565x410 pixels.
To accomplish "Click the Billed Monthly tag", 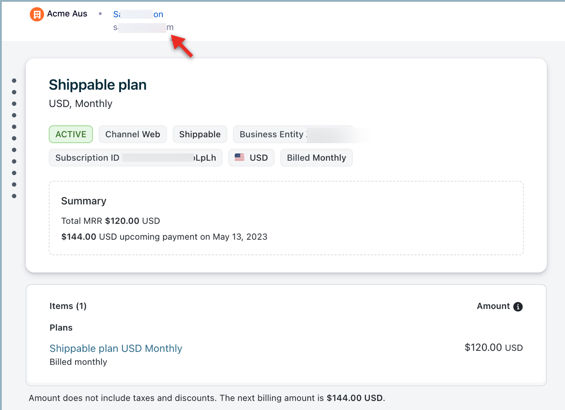I will pyautogui.click(x=316, y=158).
